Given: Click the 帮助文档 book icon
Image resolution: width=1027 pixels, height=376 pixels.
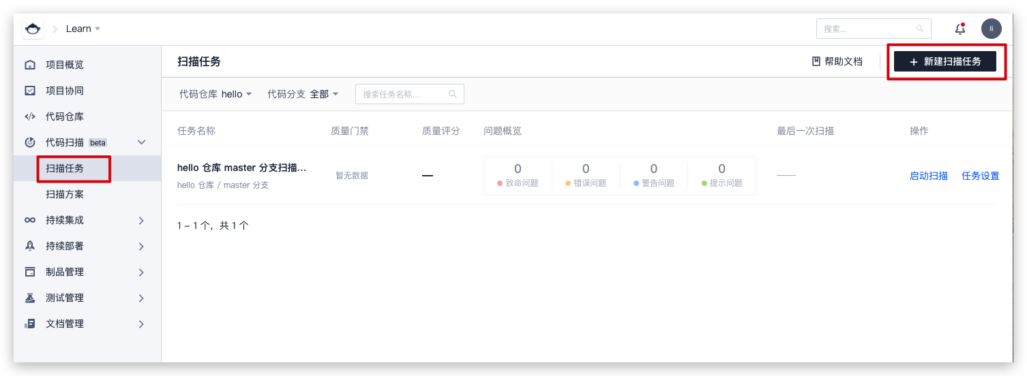Looking at the screenshot, I should 816,61.
